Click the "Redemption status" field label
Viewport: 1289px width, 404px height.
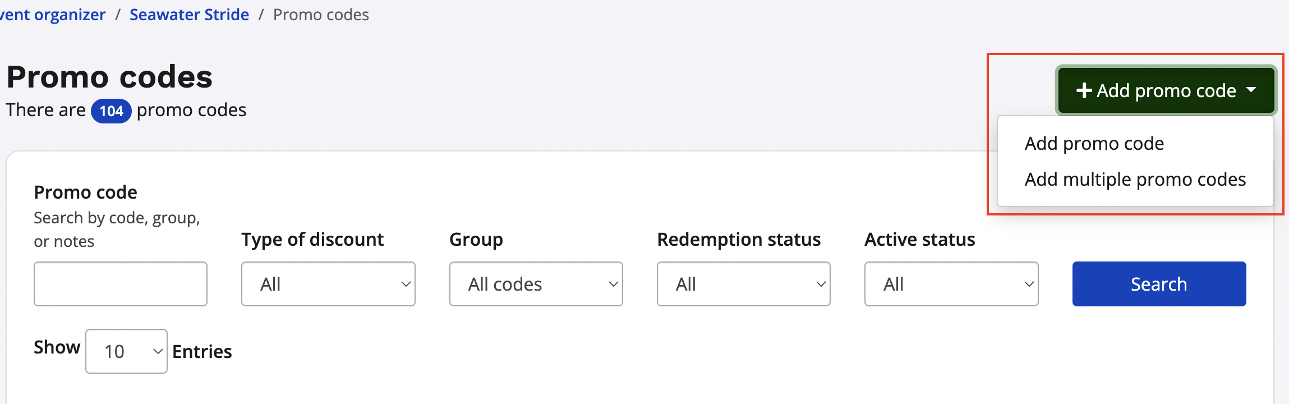[738, 240]
